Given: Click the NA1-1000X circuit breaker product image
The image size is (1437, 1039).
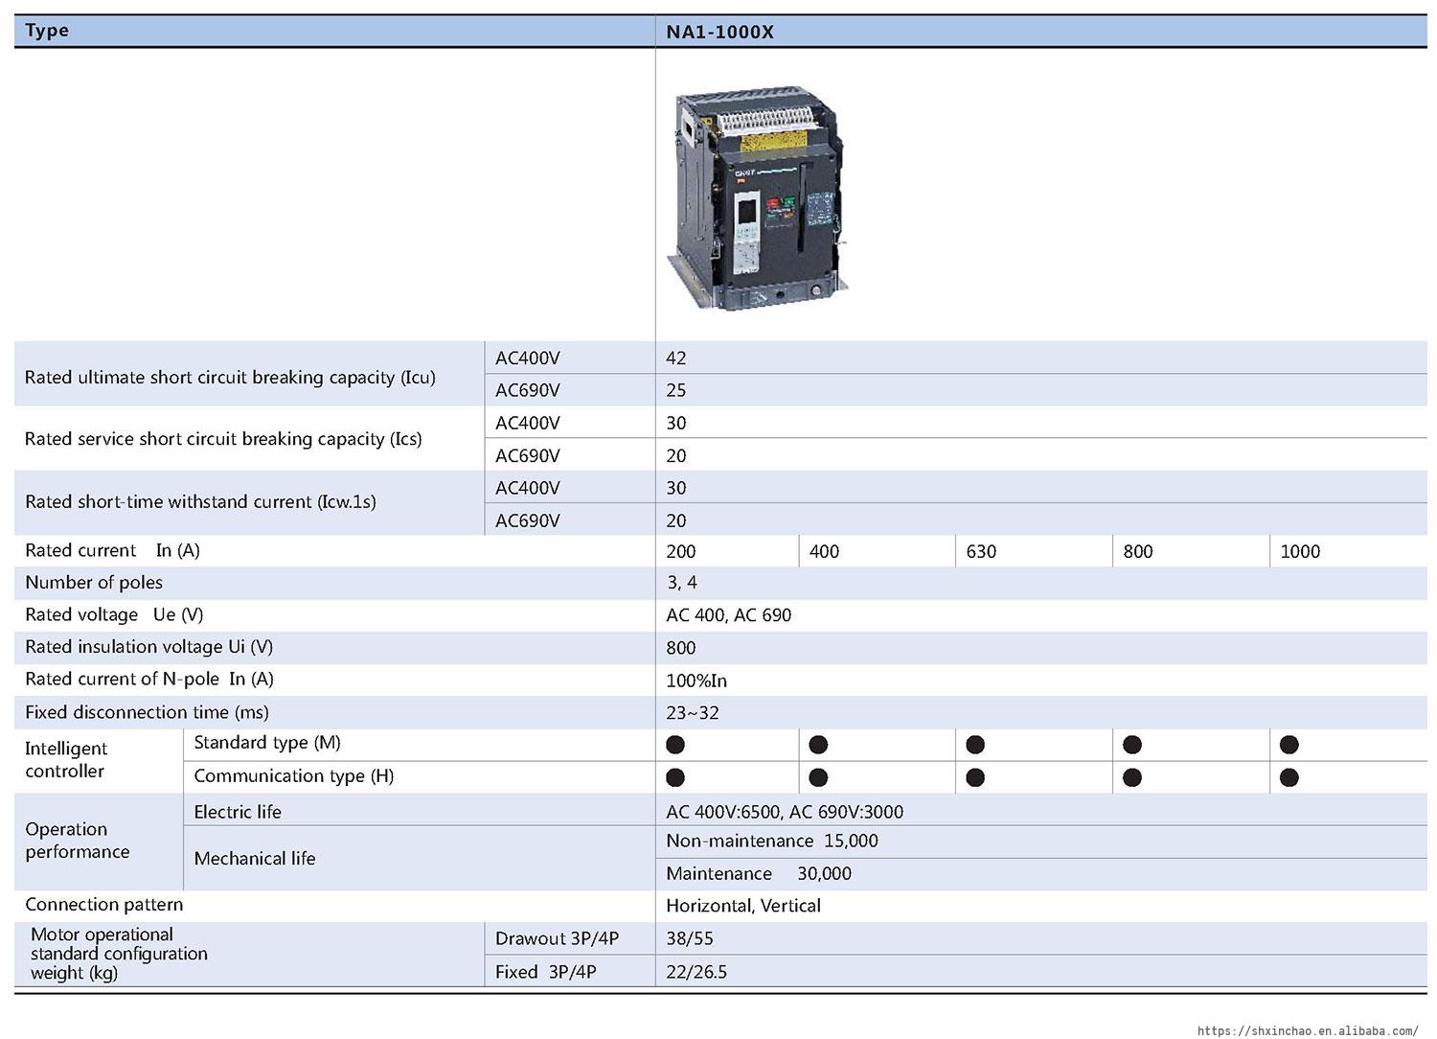Looking at the screenshot, I should (757, 196).
